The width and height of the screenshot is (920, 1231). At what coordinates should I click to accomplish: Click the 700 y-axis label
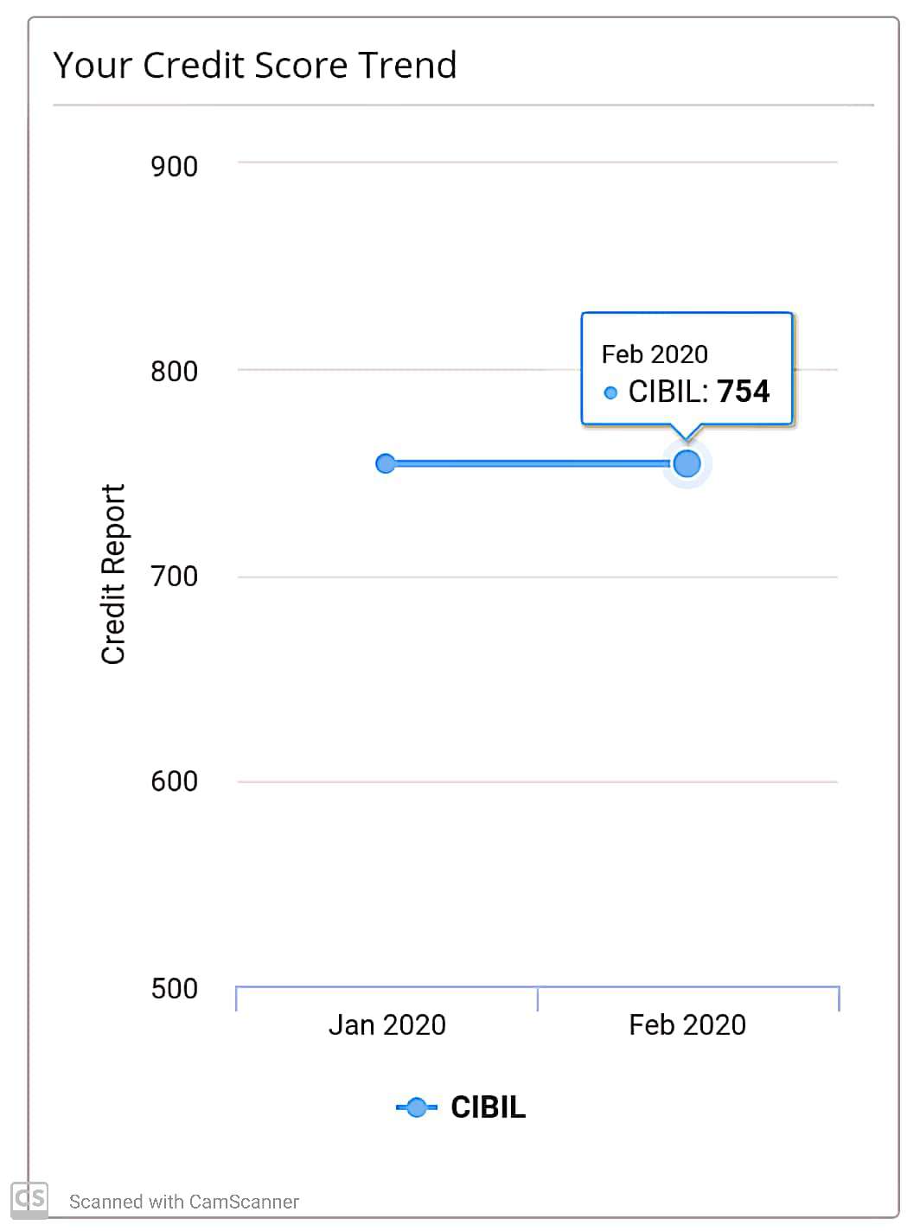point(174,576)
